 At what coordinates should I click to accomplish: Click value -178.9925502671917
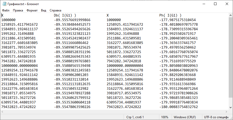click(x=178, y=34)
